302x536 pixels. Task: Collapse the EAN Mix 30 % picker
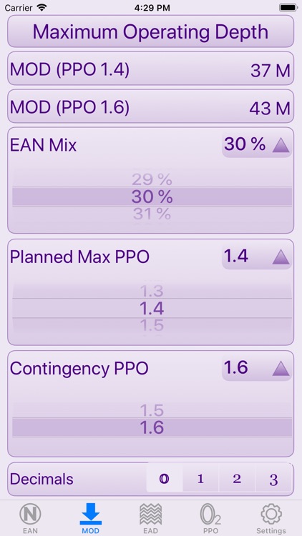tap(257, 145)
